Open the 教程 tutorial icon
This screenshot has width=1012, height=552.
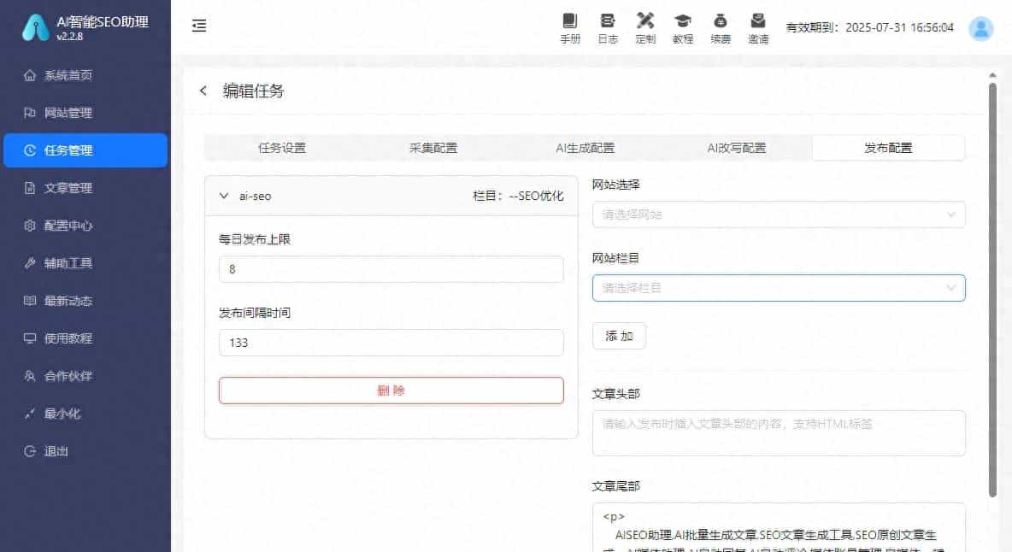(683, 27)
